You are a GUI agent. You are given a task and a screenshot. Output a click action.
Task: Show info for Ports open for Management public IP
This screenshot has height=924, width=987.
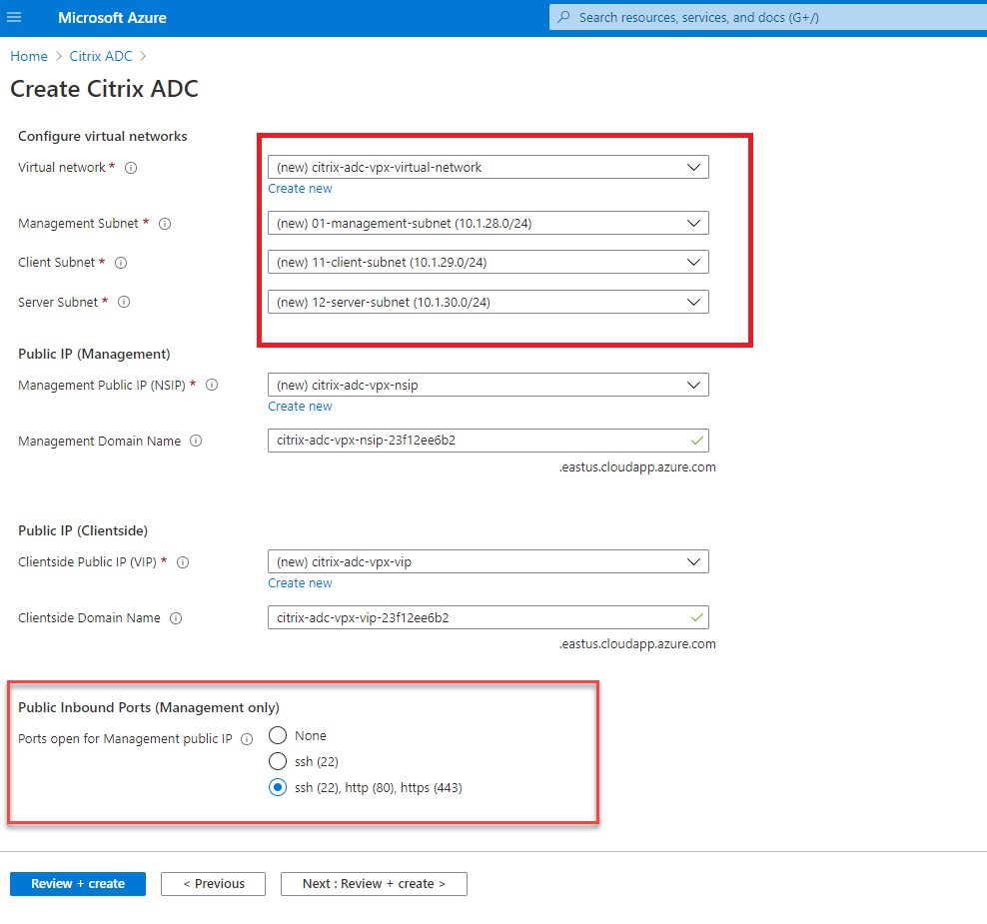click(246, 739)
